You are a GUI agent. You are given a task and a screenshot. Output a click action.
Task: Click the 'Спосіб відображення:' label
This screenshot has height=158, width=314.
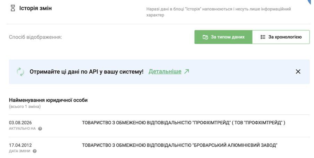35,37
